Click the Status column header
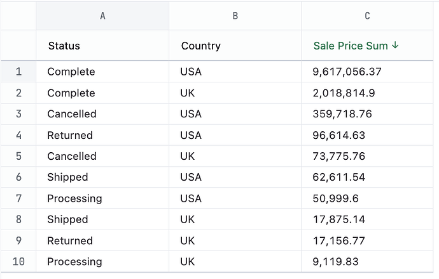The width and height of the screenshot is (439, 279). (x=64, y=46)
